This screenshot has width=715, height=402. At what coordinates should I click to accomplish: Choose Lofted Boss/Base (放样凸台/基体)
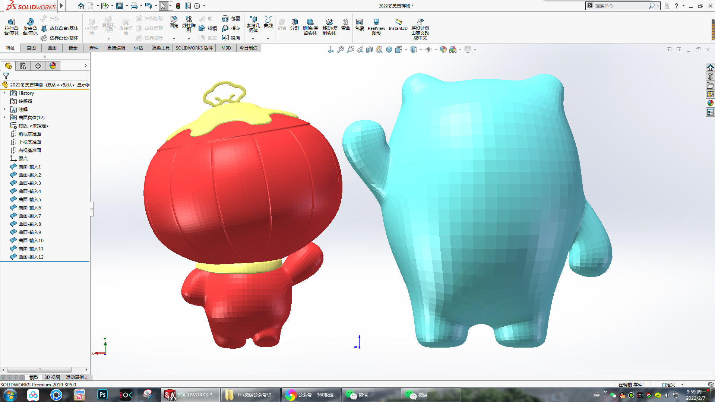tap(60, 28)
